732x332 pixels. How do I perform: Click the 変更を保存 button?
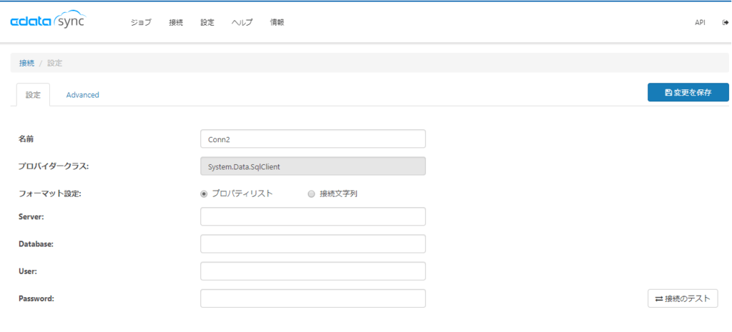688,92
